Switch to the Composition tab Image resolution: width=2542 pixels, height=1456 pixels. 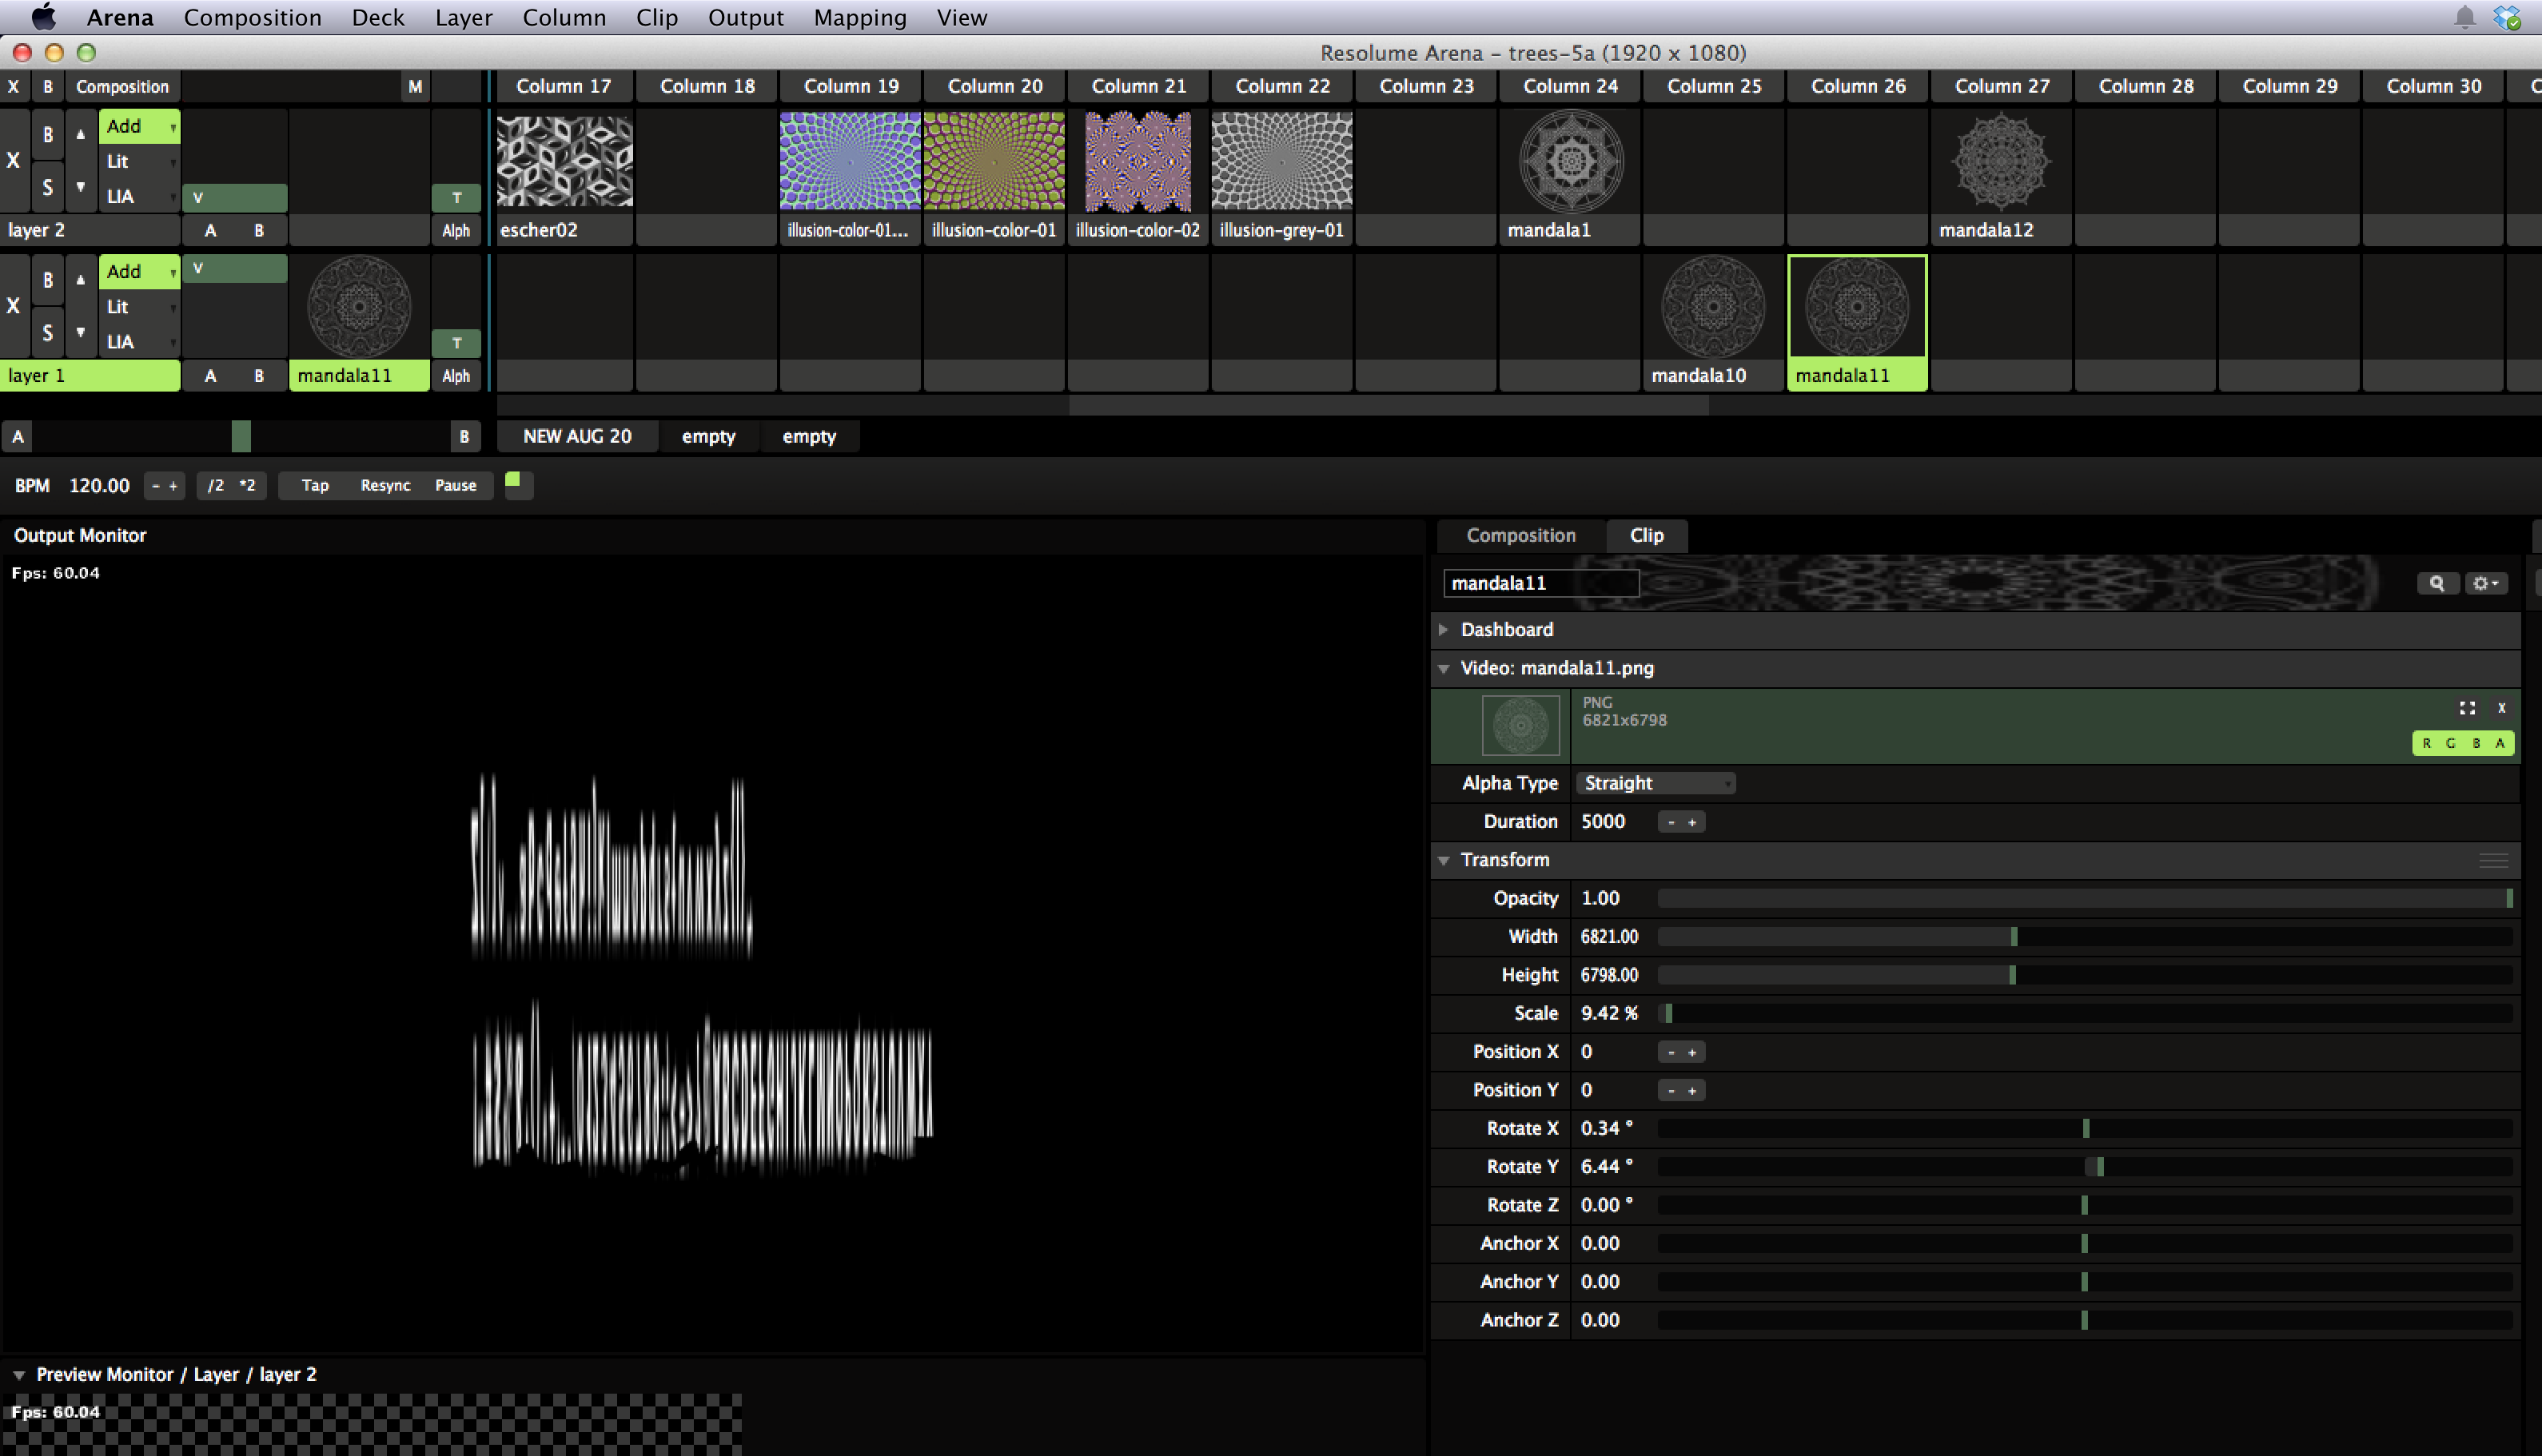click(x=1520, y=535)
